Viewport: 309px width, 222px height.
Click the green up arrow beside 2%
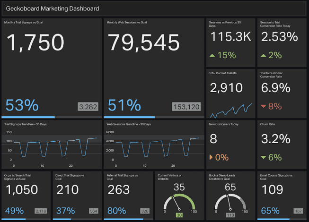[x=264, y=56]
